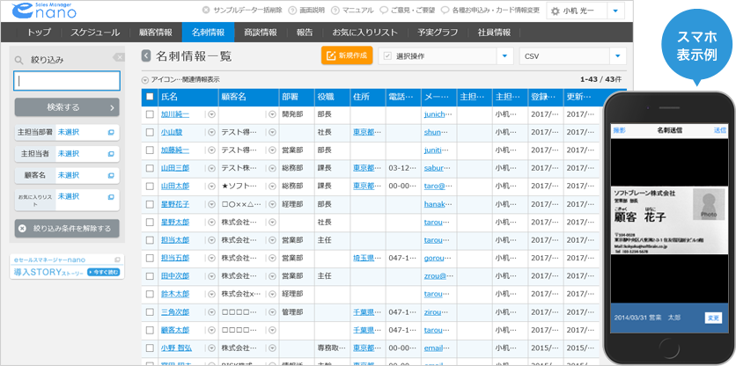Screen dimensions: 736x366
Task: Click into the 絞り込み search input field
Action: (x=67, y=81)
